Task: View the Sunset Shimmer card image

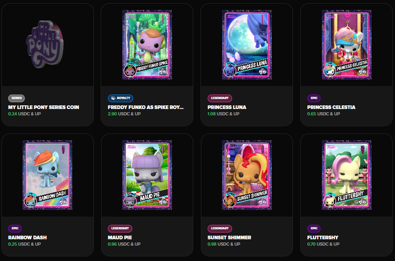Action: (247, 175)
